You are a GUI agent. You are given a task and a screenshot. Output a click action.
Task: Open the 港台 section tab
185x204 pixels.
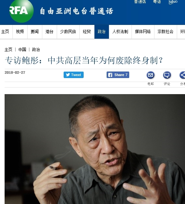click(50, 31)
